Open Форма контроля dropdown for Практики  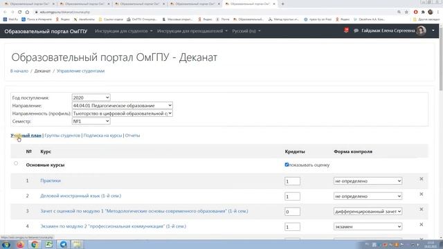(368, 181)
